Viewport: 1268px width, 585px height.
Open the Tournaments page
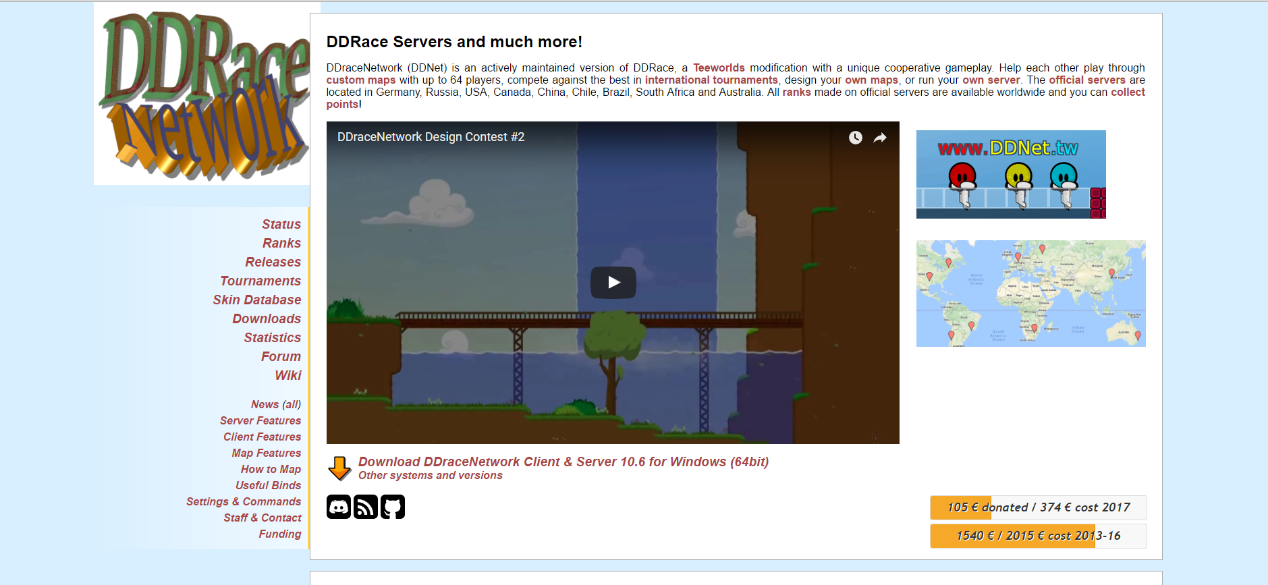[x=260, y=281]
